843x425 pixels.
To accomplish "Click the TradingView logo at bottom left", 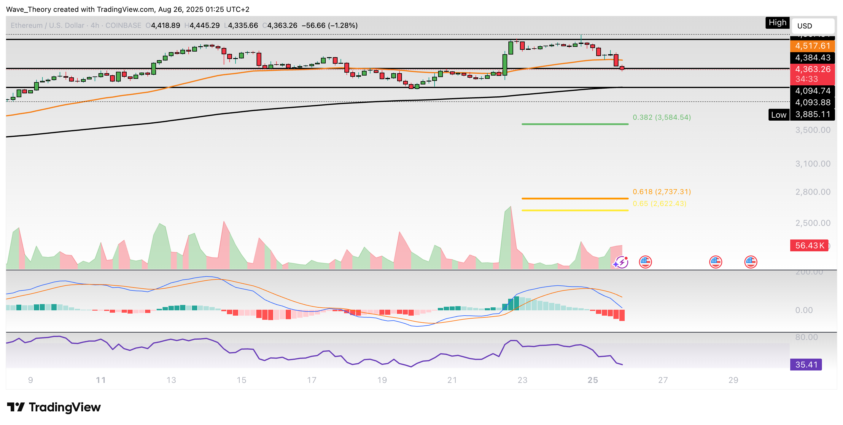I will [x=54, y=407].
